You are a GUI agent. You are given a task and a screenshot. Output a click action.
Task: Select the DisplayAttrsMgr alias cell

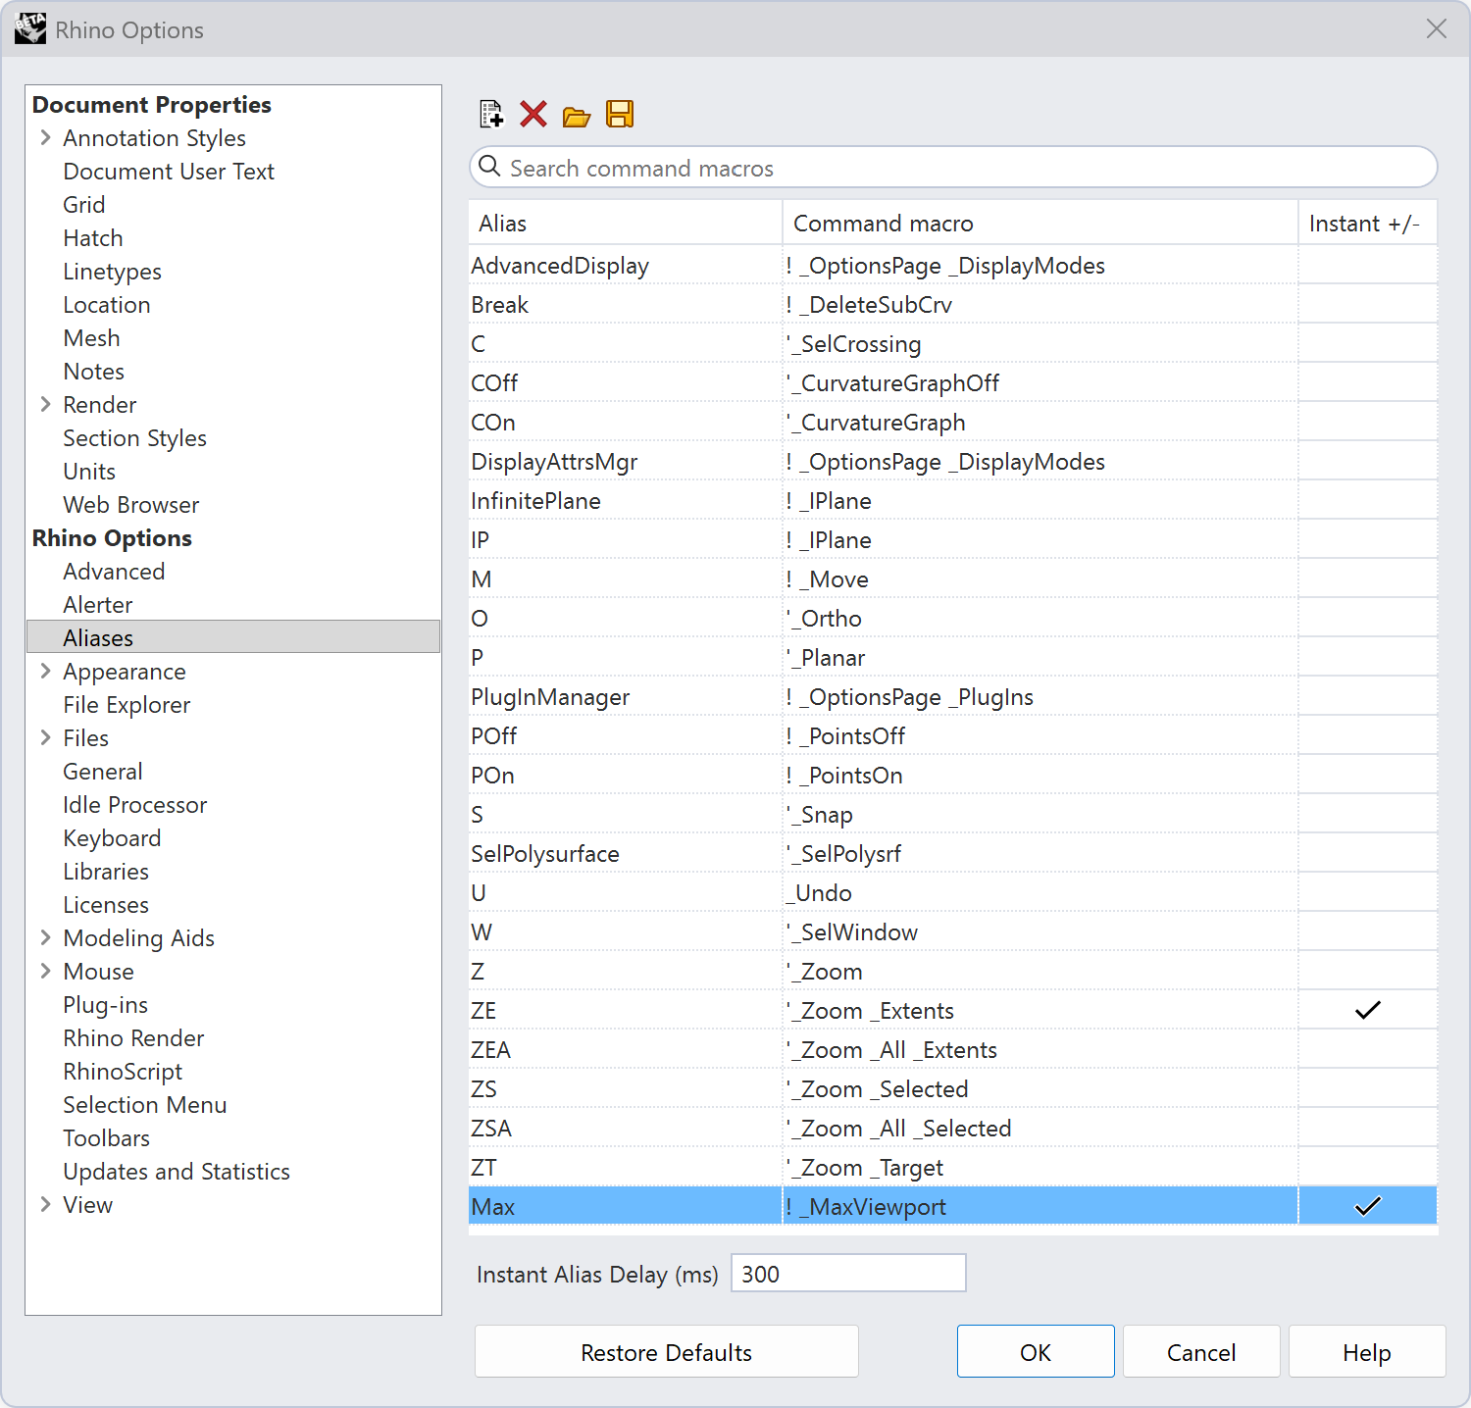tap(626, 461)
